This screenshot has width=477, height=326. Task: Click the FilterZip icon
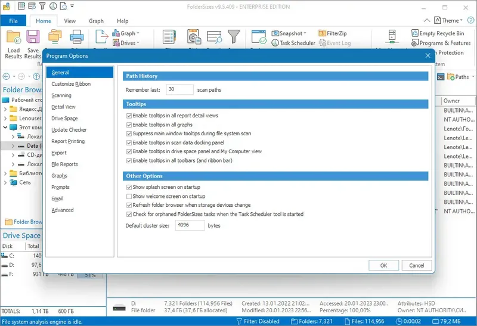(x=322, y=33)
